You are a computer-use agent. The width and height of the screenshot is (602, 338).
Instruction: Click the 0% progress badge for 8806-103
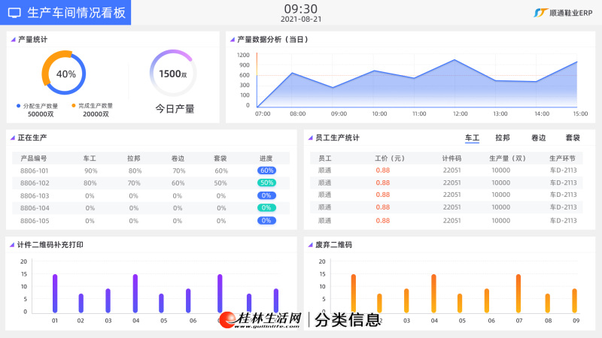(267, 195)
